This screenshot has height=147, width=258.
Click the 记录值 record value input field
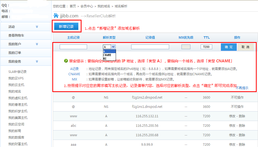(150, 47)
